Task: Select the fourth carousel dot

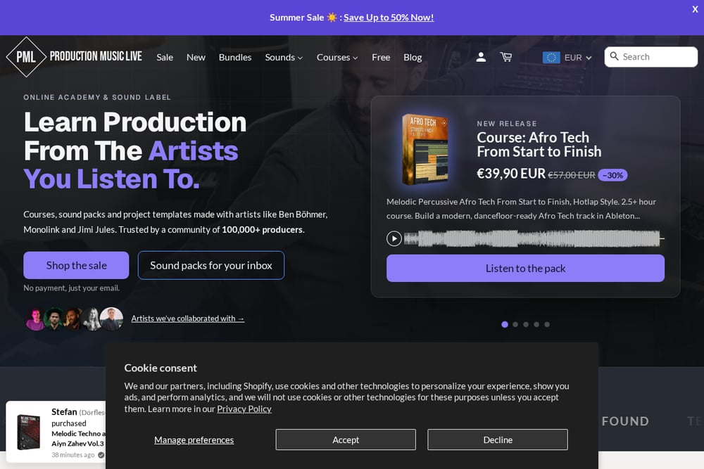Action: click(x=536, y=324)
